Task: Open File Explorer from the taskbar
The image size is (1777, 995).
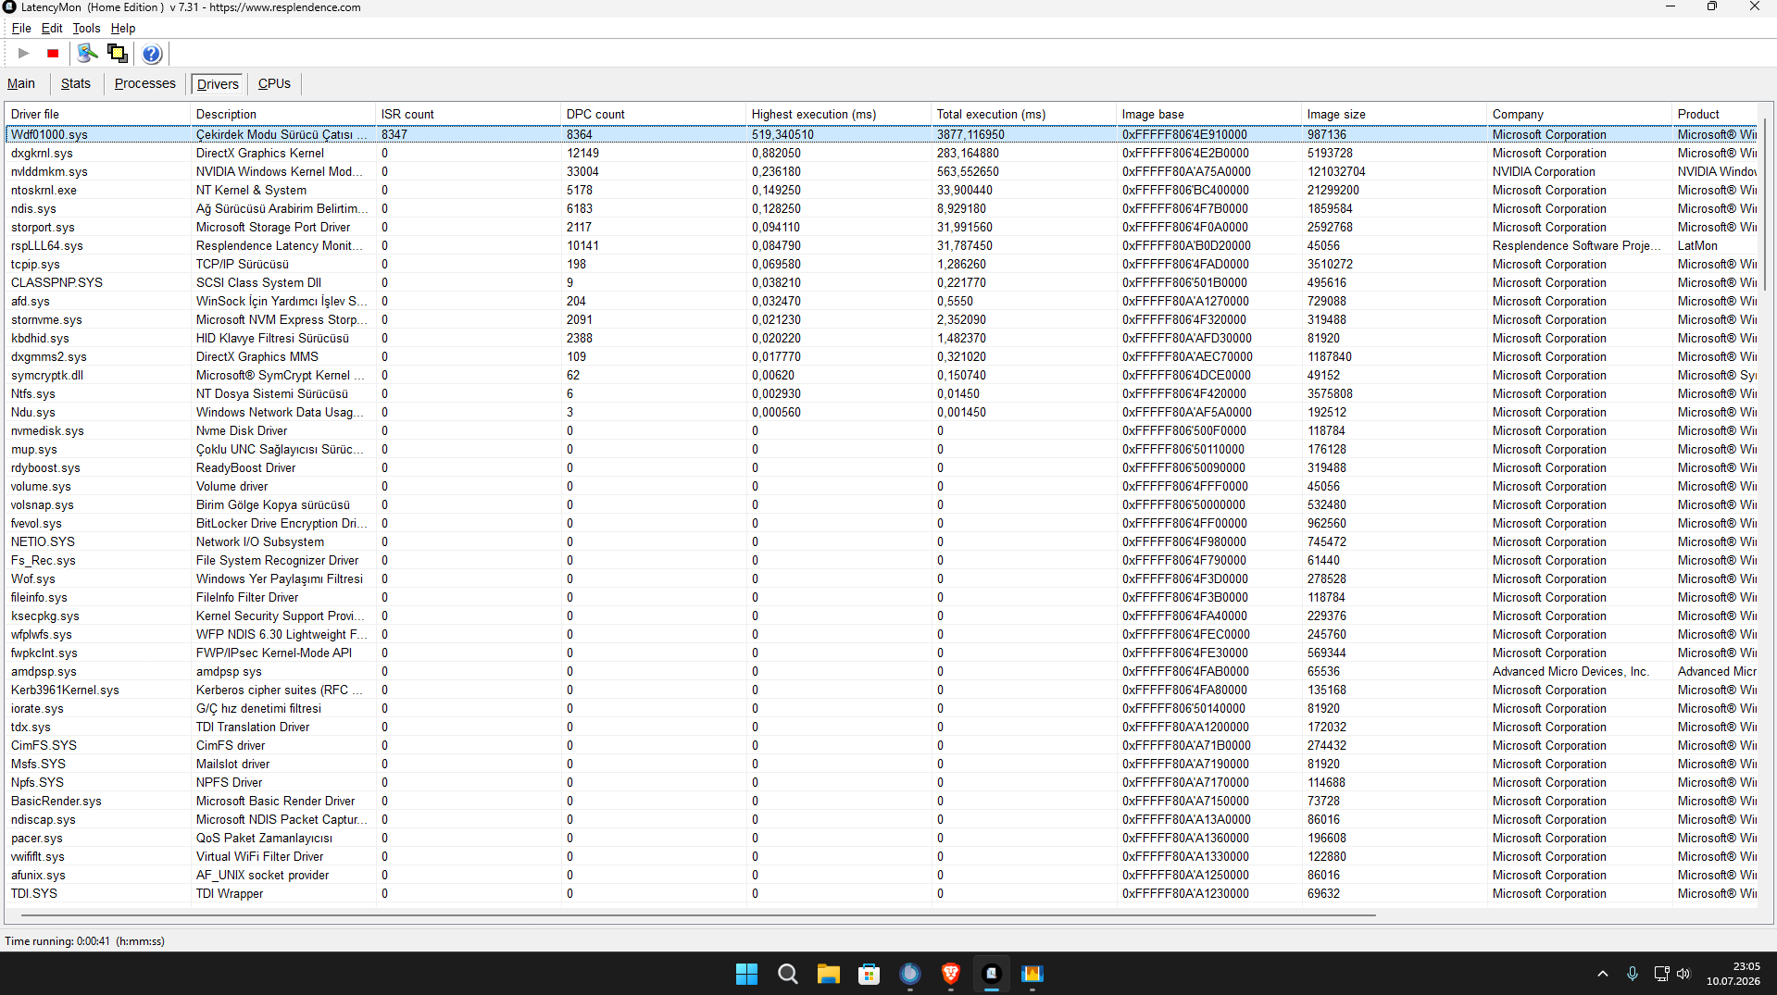Action: pos(828,974)
